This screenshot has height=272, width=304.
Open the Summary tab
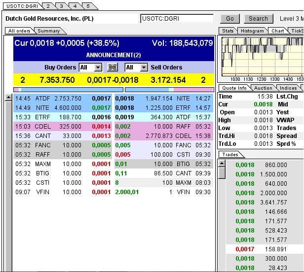pos(49,31)
